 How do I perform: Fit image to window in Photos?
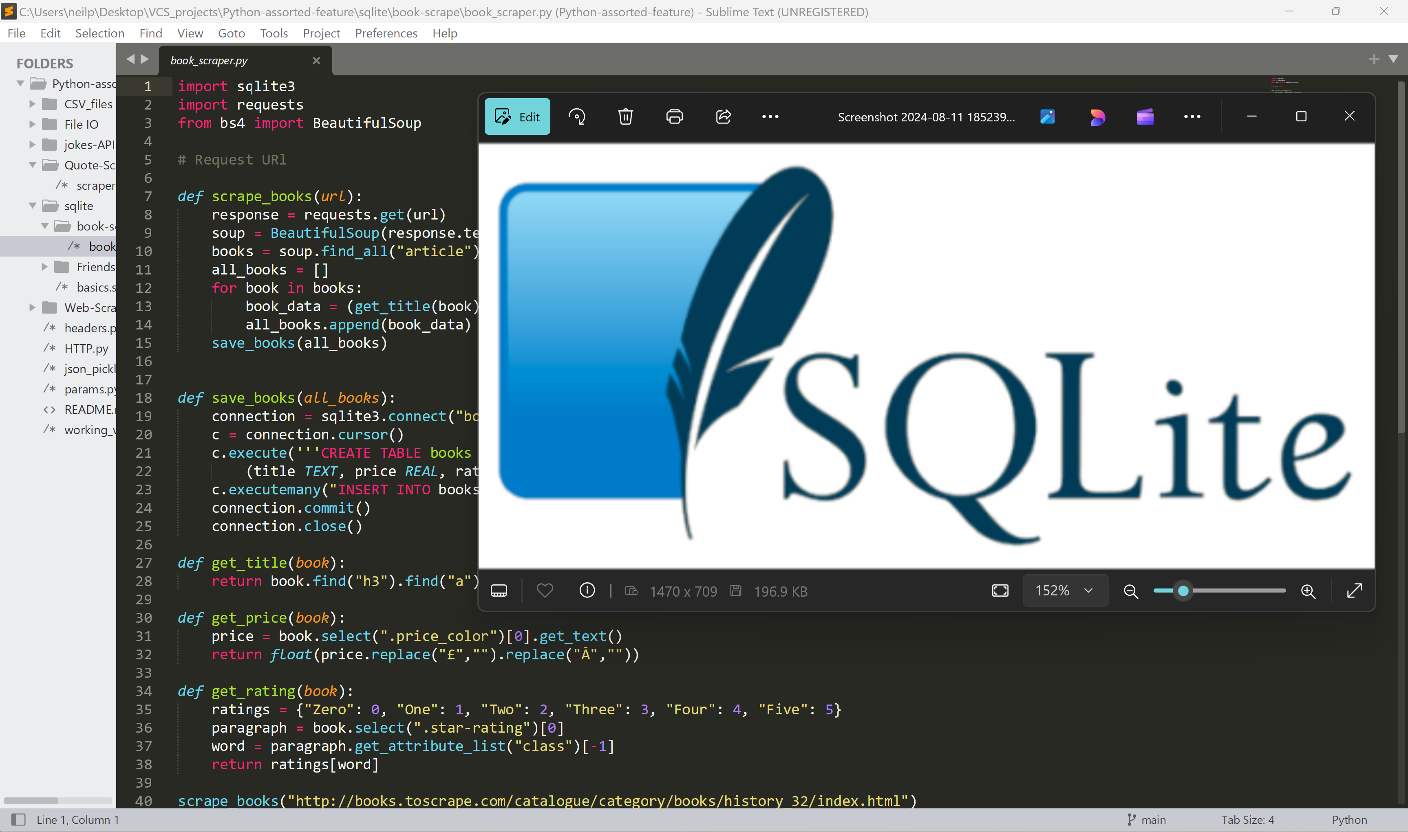[1000, 591]
